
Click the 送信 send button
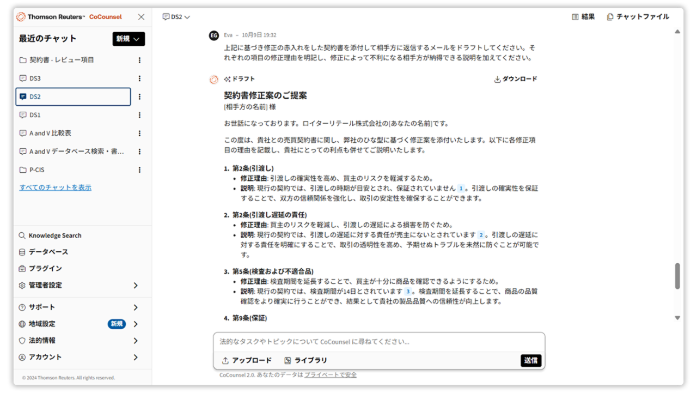530,360
